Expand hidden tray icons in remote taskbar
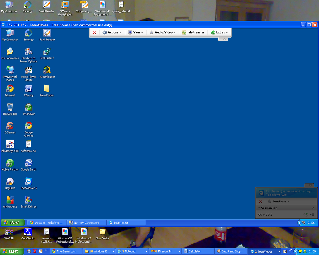Screen dimensions: 319x255 point(299,223)
